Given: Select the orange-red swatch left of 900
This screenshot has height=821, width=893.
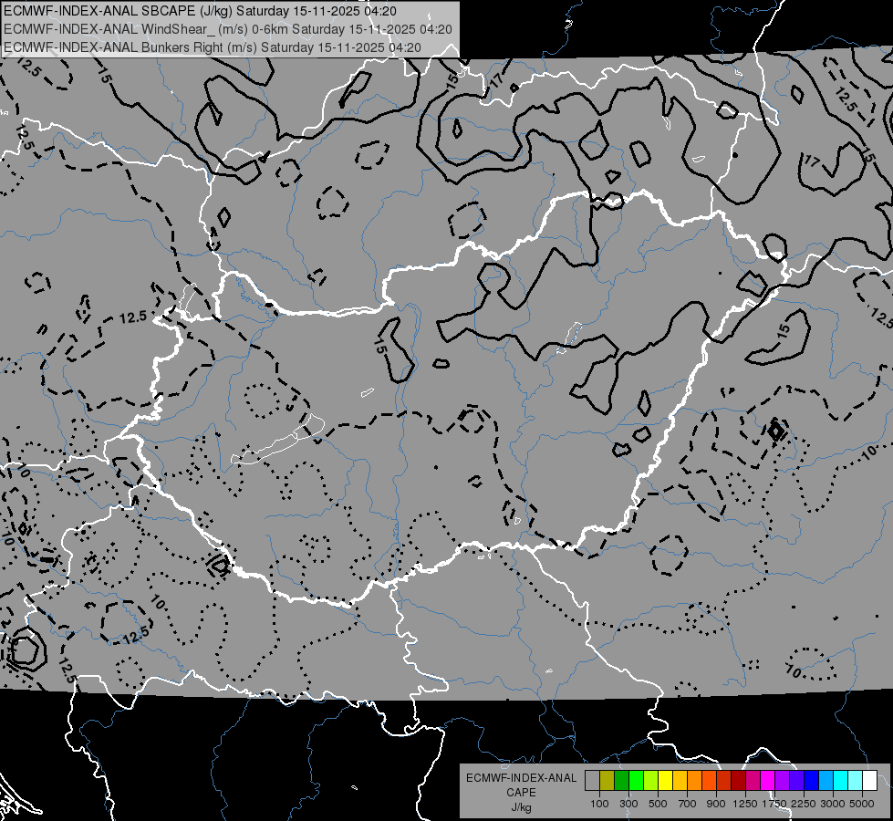Looking at the screenshot, I should pos(709,781).
